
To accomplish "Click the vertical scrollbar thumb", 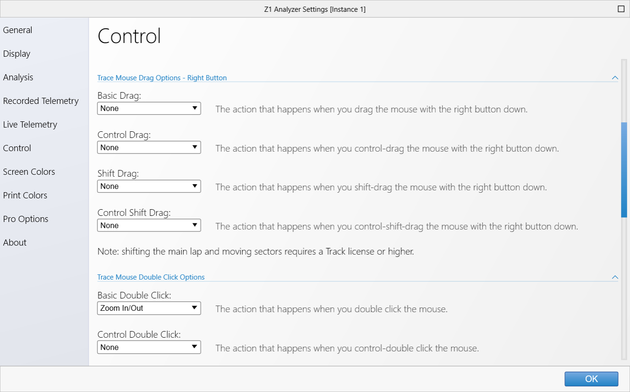I will click(624, 170).
